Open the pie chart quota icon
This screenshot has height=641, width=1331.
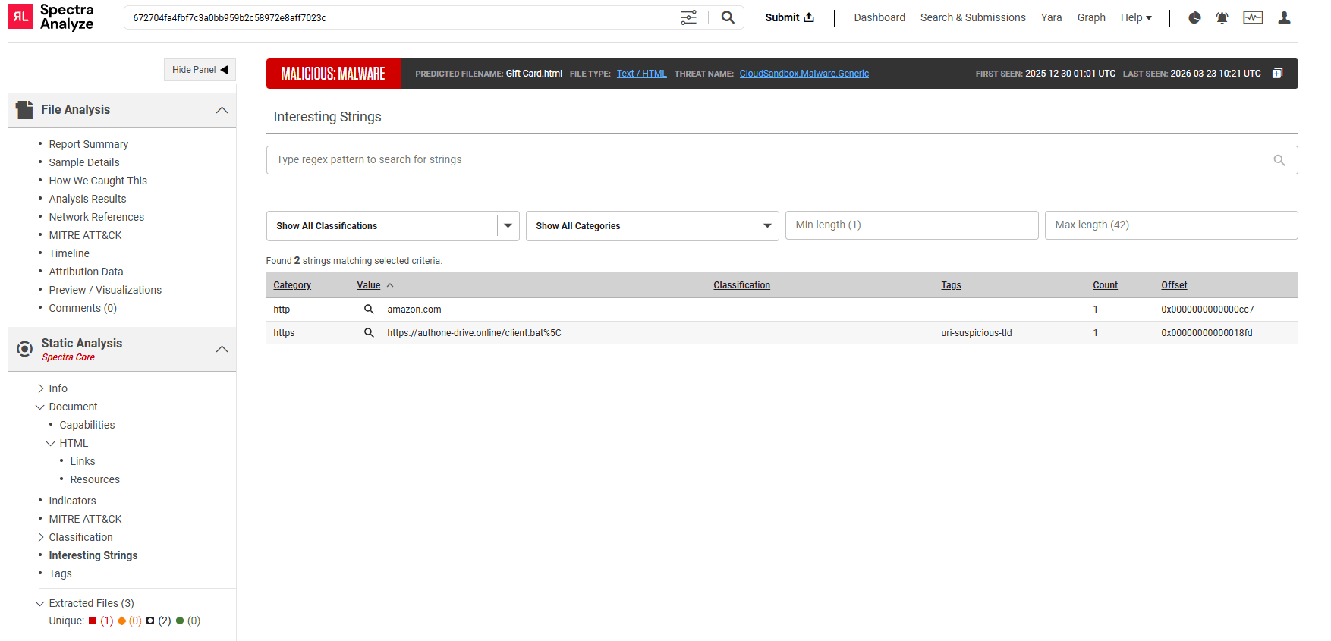pos(1194,17)
